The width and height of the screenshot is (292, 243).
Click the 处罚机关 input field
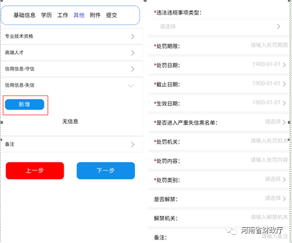tap(269, 141)
